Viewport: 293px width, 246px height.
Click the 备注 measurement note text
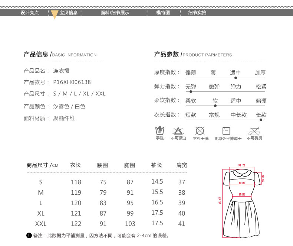(x=101, y=236)
